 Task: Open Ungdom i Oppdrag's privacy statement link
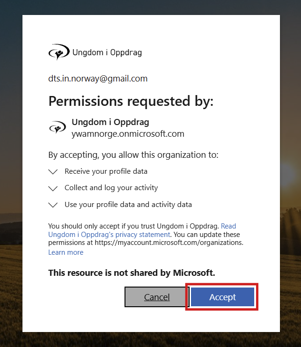coord(109,234)
